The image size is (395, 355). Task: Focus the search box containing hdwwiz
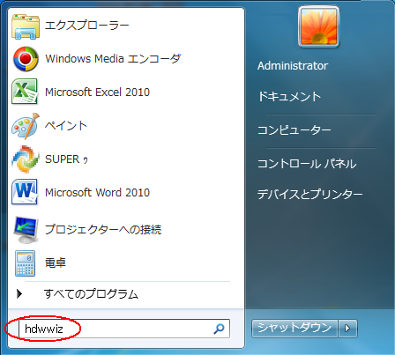click(124, 329)
